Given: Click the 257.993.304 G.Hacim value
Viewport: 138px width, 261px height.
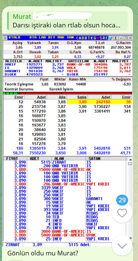Looking at the screenshot, I should [x=121, y=48].
